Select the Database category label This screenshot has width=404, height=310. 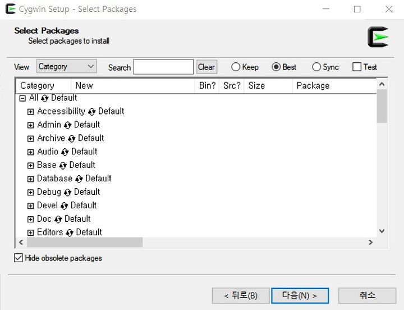pyautogui.click(x=54, y=179)
